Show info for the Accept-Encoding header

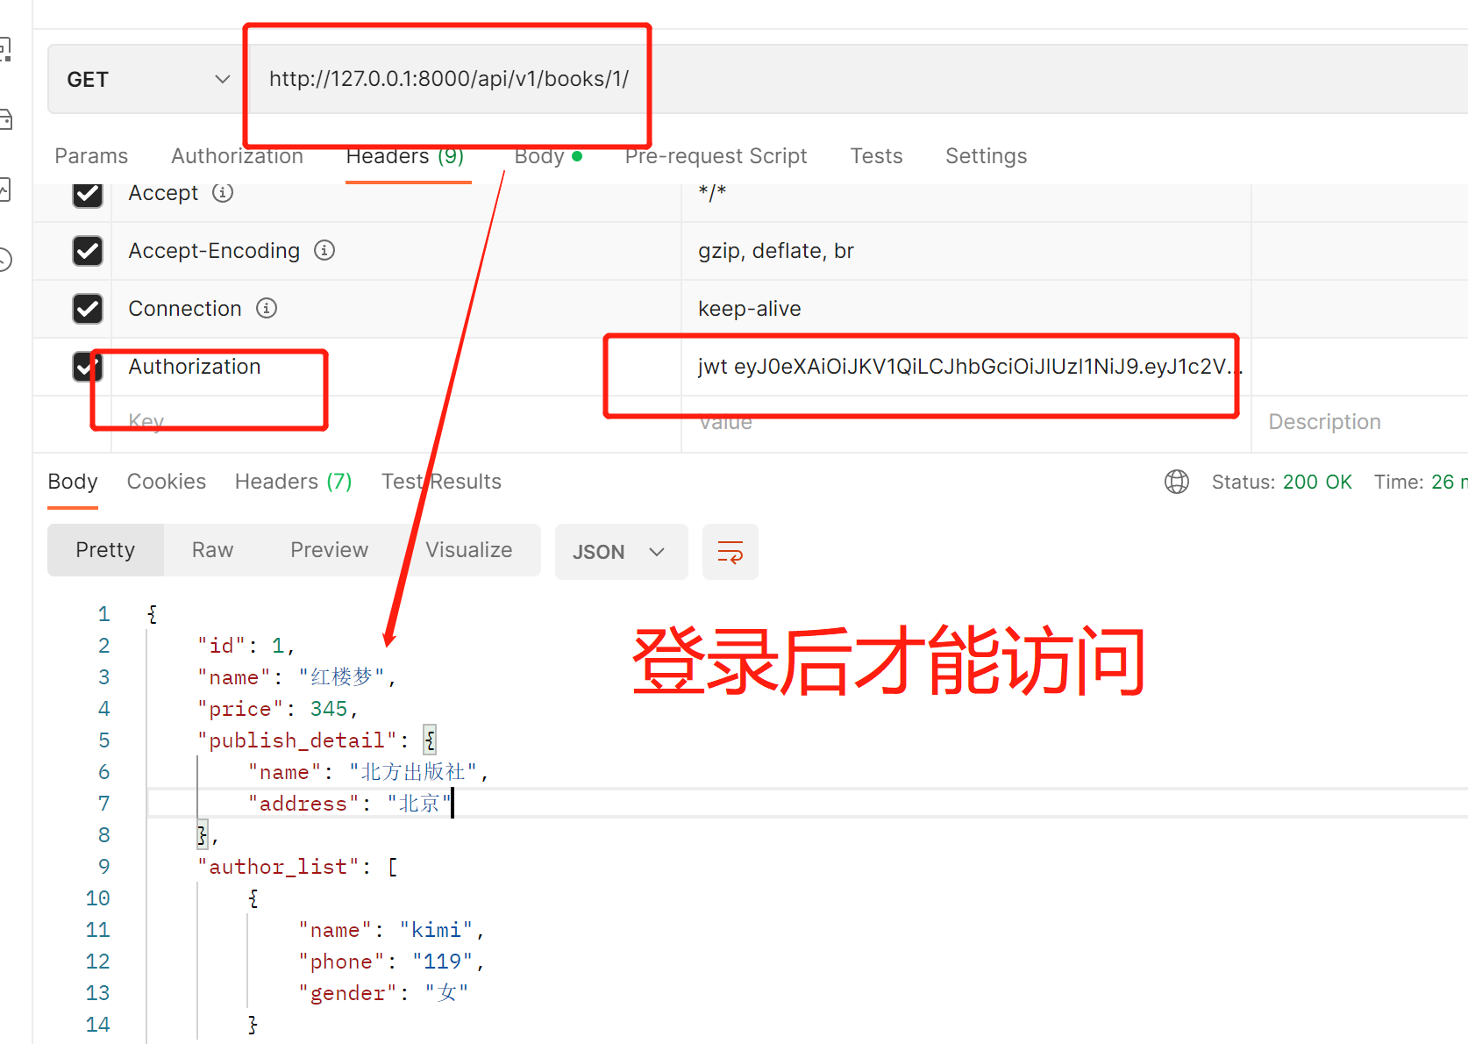click(324, 250)
